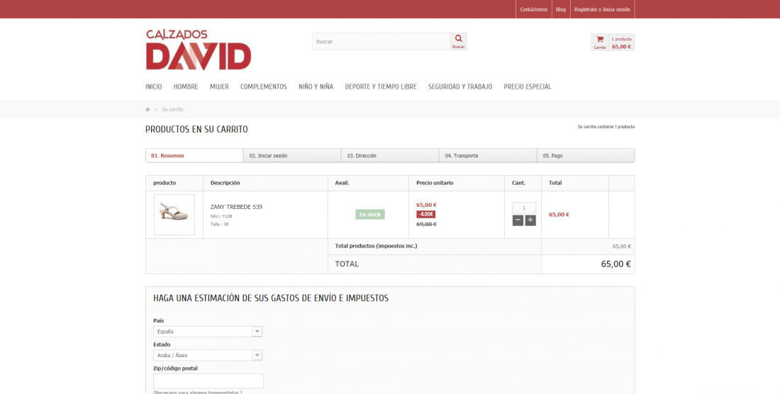Select the 05. Pago step tab

(x=586, y=155)
